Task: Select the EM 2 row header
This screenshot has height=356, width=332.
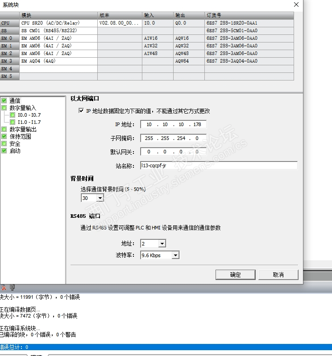Action: click(x=10, y=54)
